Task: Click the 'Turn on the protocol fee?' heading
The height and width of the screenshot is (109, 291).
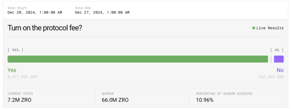Action: coord(45,28)
